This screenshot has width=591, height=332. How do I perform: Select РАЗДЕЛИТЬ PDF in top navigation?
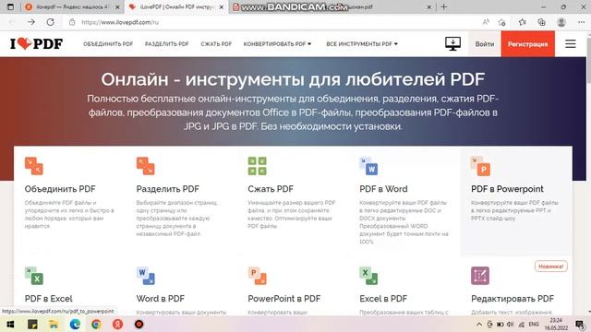point(166,44)
